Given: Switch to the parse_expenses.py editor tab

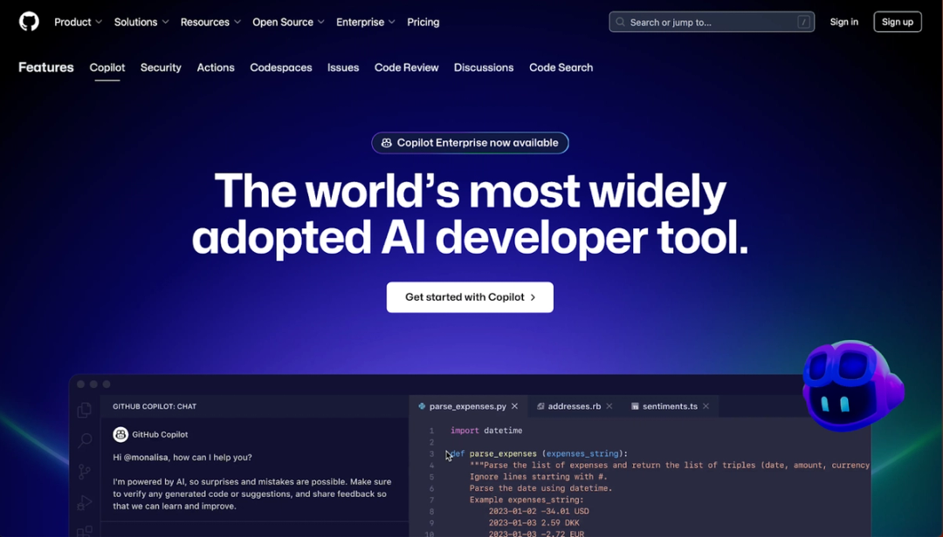Looking at the screenshot, I should coord(467,406).
